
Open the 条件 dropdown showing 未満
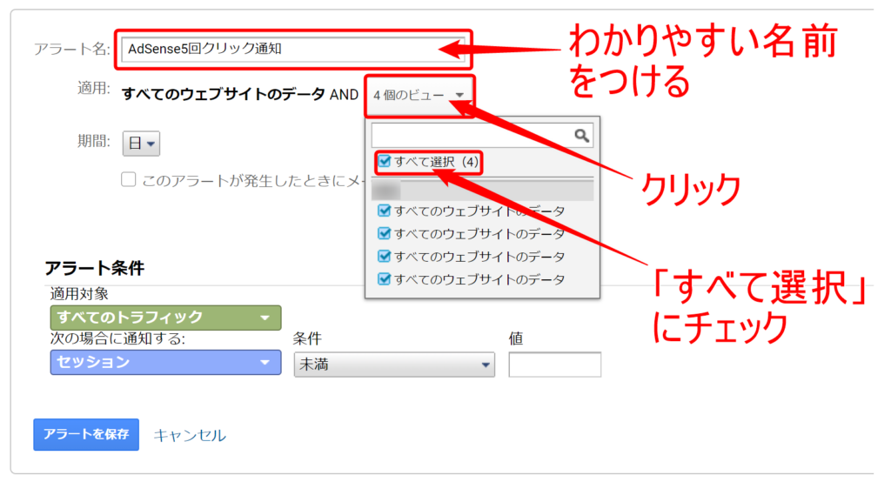click(394, 365)
